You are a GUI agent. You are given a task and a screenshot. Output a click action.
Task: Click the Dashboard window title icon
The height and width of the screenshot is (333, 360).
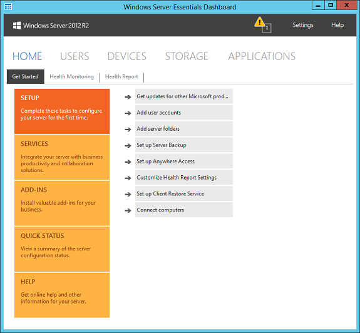pyautogui.click(x=8, y=7)
